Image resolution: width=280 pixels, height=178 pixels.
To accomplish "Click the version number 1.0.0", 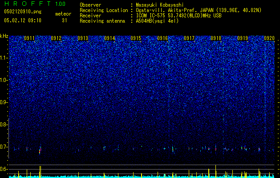I will [x=61, y=4].
